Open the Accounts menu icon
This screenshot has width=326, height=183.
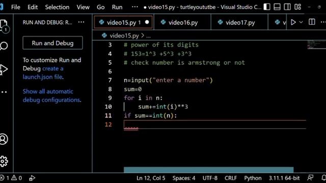tap(4, 139)
